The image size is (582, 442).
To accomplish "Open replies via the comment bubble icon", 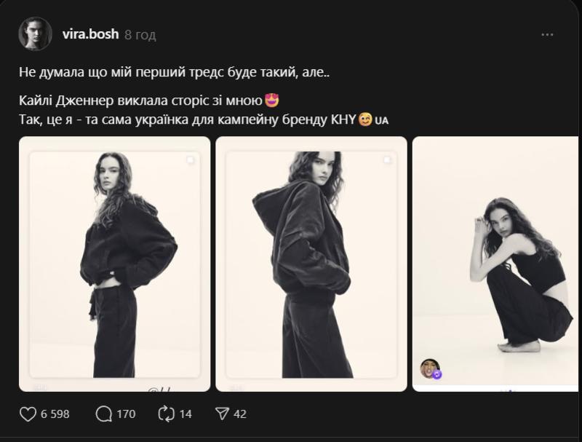I will click(x=104, y=414).
